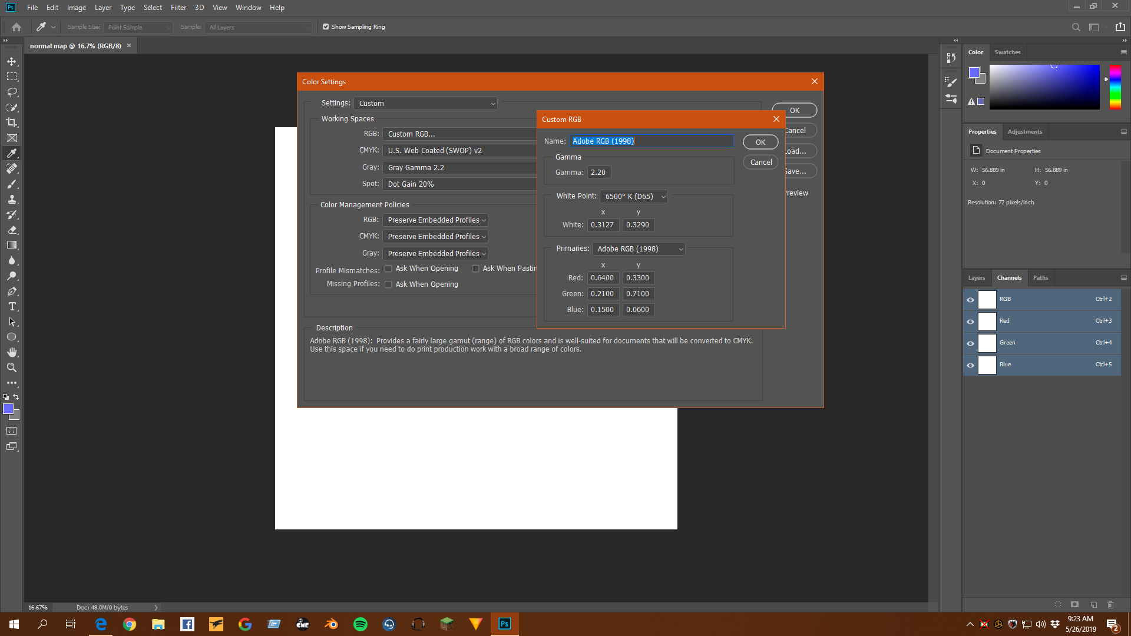The height and width of the screenshot is (636, 1131).
Task: Open the Filter menu
Action: coord(178,8)
